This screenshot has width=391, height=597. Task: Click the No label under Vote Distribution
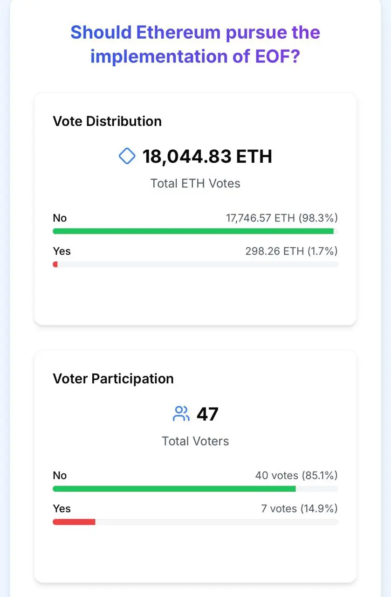tap(60, 218)
